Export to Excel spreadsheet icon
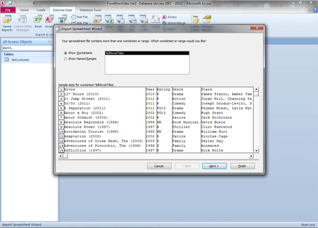 pyautogui.click(x=109, y=19)
